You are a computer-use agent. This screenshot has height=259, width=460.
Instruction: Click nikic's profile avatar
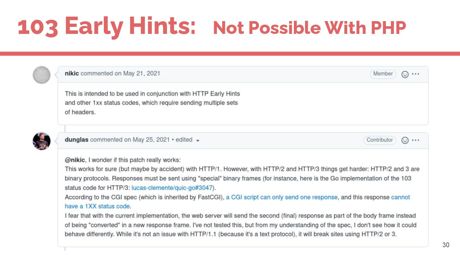pyautogui.click(x=42, y=75)
